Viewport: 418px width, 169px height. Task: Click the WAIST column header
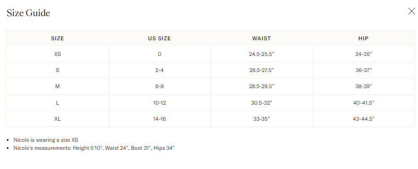[261, 38]
